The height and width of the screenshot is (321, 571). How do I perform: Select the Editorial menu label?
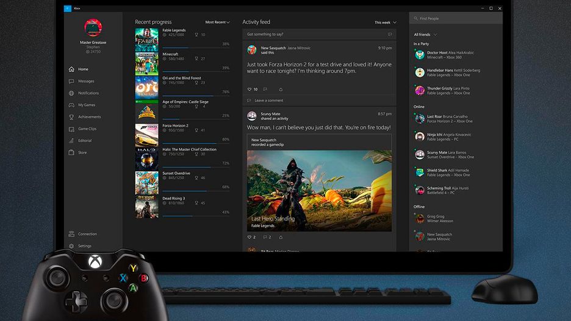84,141
